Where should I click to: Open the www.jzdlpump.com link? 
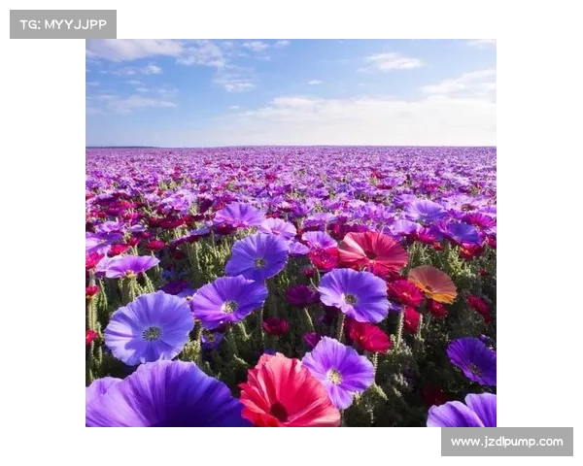click(x=507, y=442)
